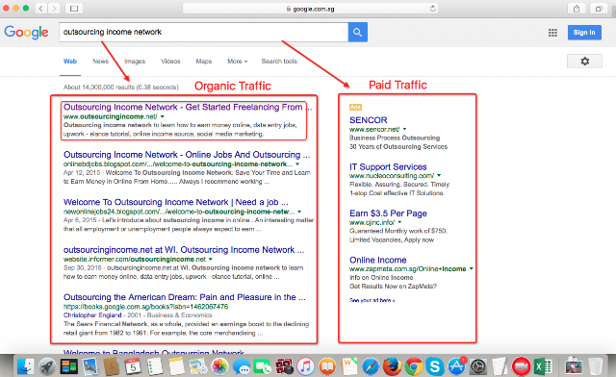Viewport: 616px width, 377px height.
Task: Open Reminders from the dock
Action: point(155,366)
